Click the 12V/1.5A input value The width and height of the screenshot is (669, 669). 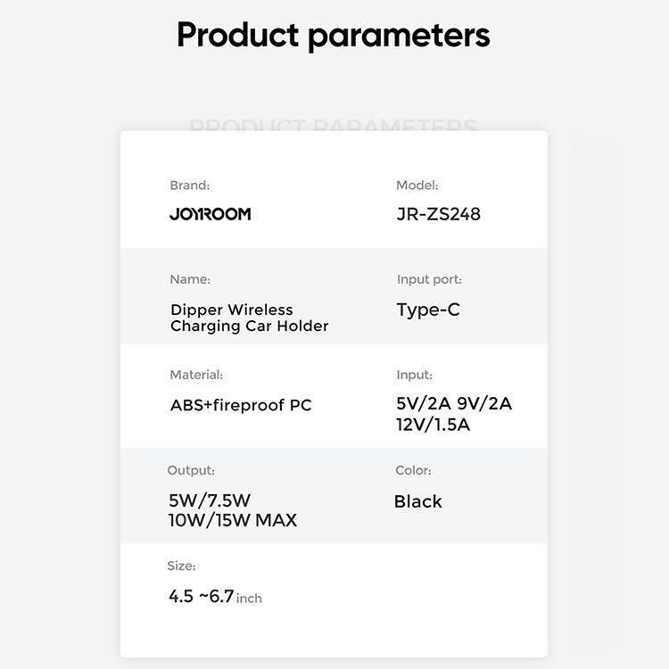coord(433,425)
